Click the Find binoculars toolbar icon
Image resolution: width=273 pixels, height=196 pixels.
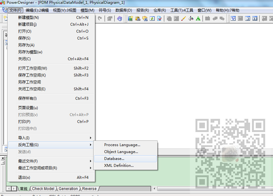coord(145,19)
